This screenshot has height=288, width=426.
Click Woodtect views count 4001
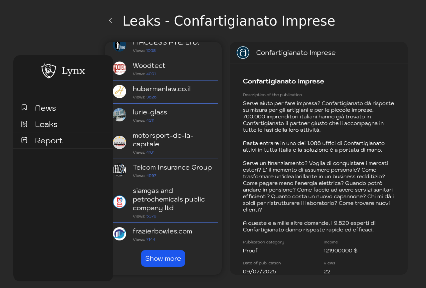tap(151, 74)
